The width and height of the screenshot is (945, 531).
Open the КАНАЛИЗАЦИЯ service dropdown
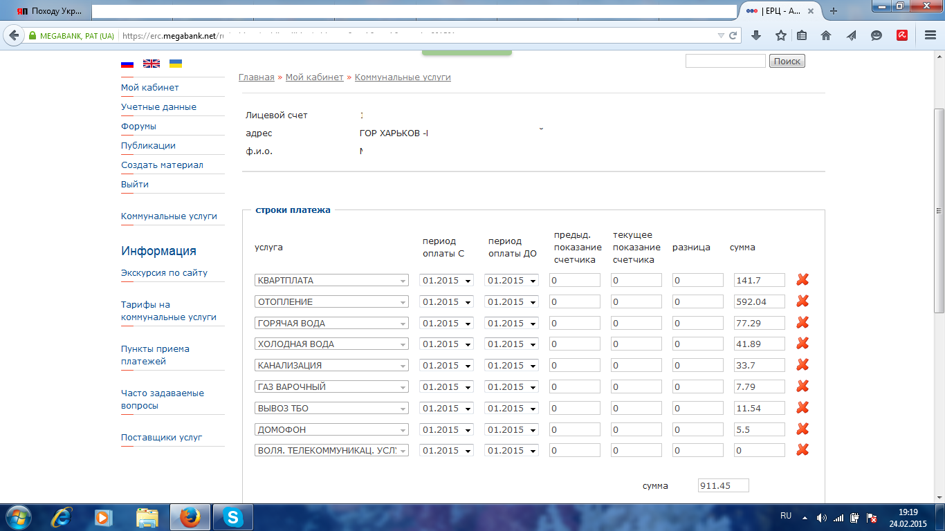[x=331, y=366]
